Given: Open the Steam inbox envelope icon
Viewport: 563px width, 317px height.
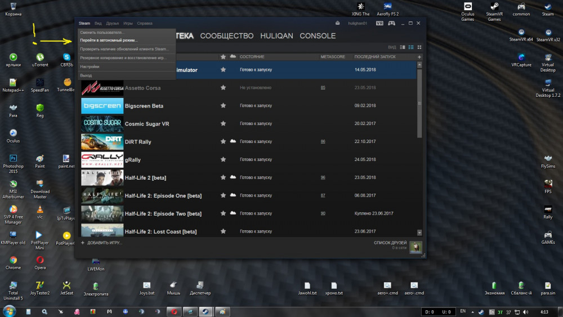Looking at the screenshot, I should click(337, 23).
